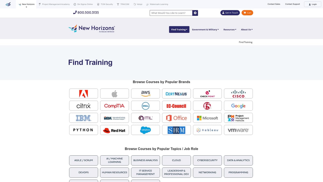Click the Microsoft brand logo

pos(207,118)
